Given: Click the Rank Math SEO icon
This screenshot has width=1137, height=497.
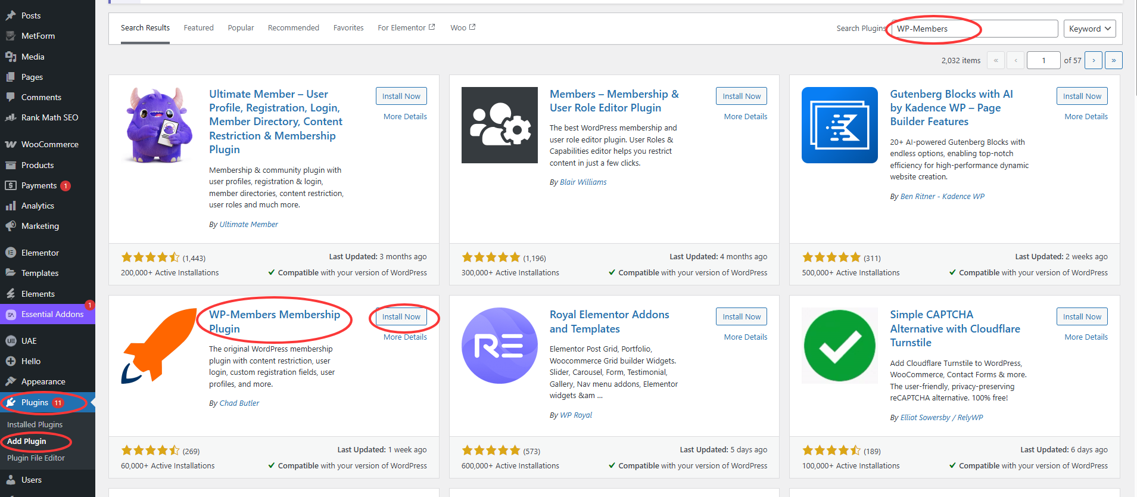Looking at the screenshot, I should click(11, 118).
